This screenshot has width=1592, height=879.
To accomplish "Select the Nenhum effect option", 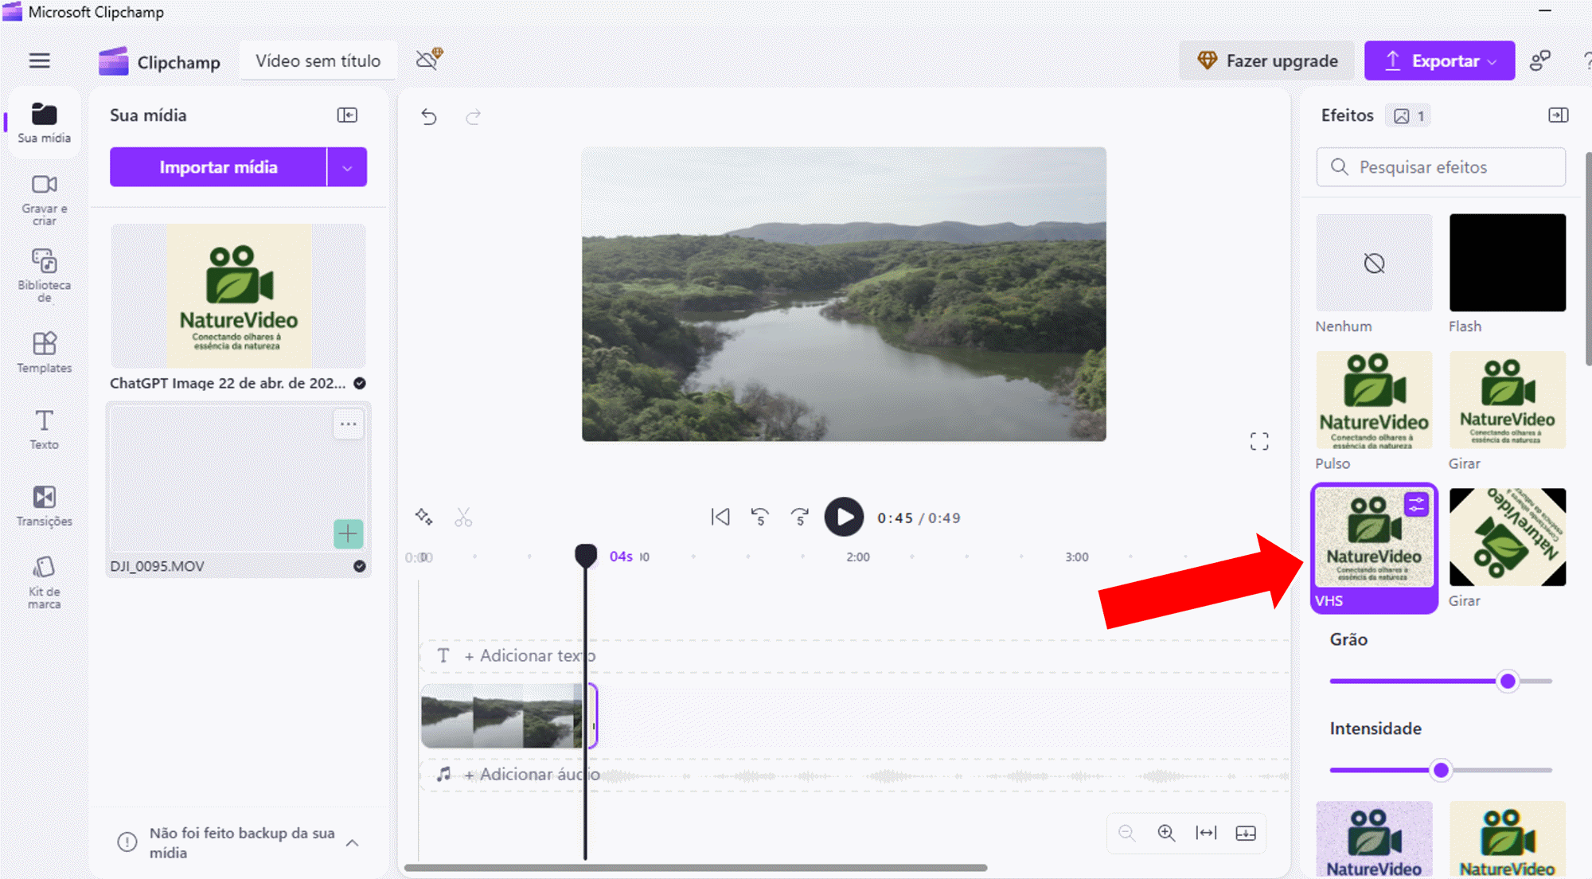I will [x=1373, y=263].
